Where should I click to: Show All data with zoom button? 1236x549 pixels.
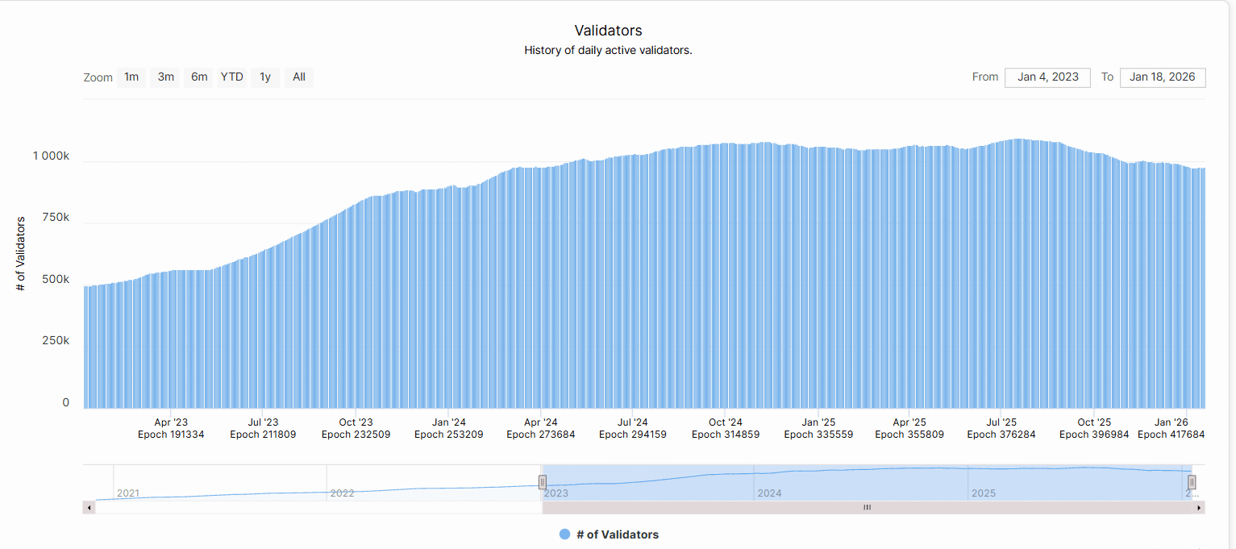pos(299,77)
